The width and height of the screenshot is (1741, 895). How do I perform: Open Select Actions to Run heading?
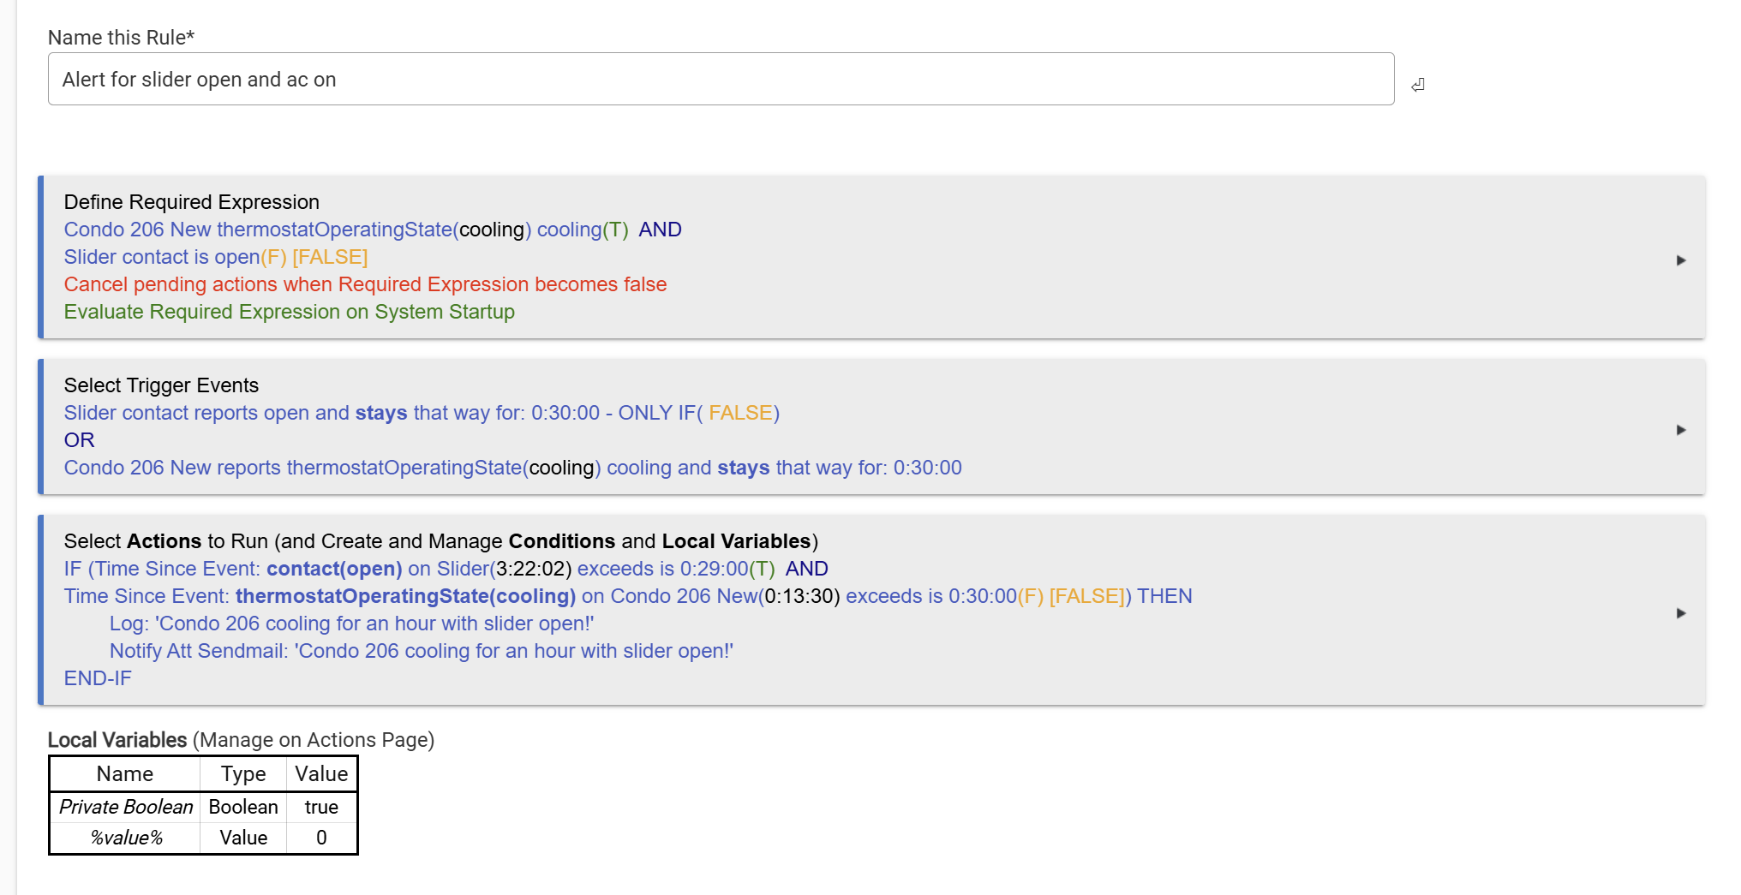point(441,541)
